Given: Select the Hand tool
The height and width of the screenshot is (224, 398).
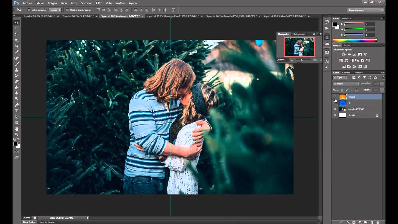Looking at the screenshot, I should (17, 129).
